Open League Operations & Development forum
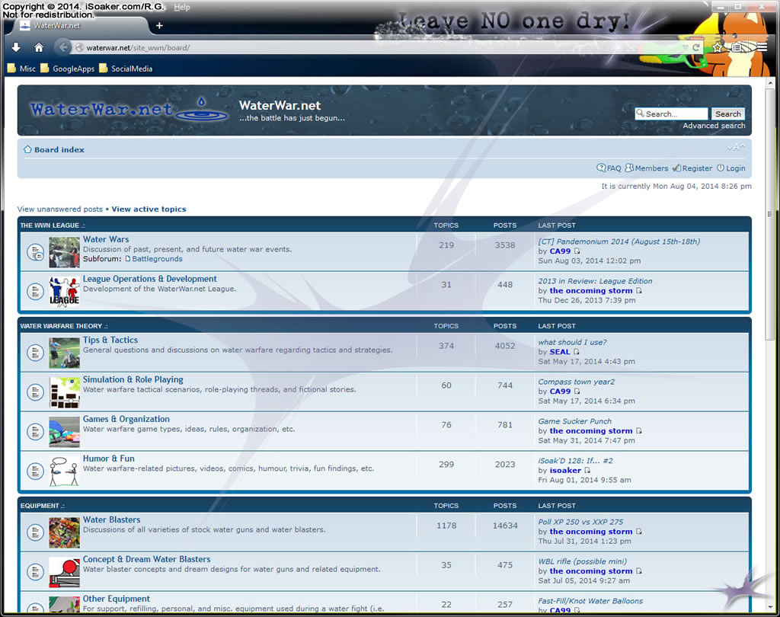Image resolution: width=780 pixels, height=617 pixels. point(150,279)
